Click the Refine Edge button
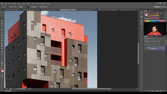Viewport: 167px width, 94px height. (44, 7)
